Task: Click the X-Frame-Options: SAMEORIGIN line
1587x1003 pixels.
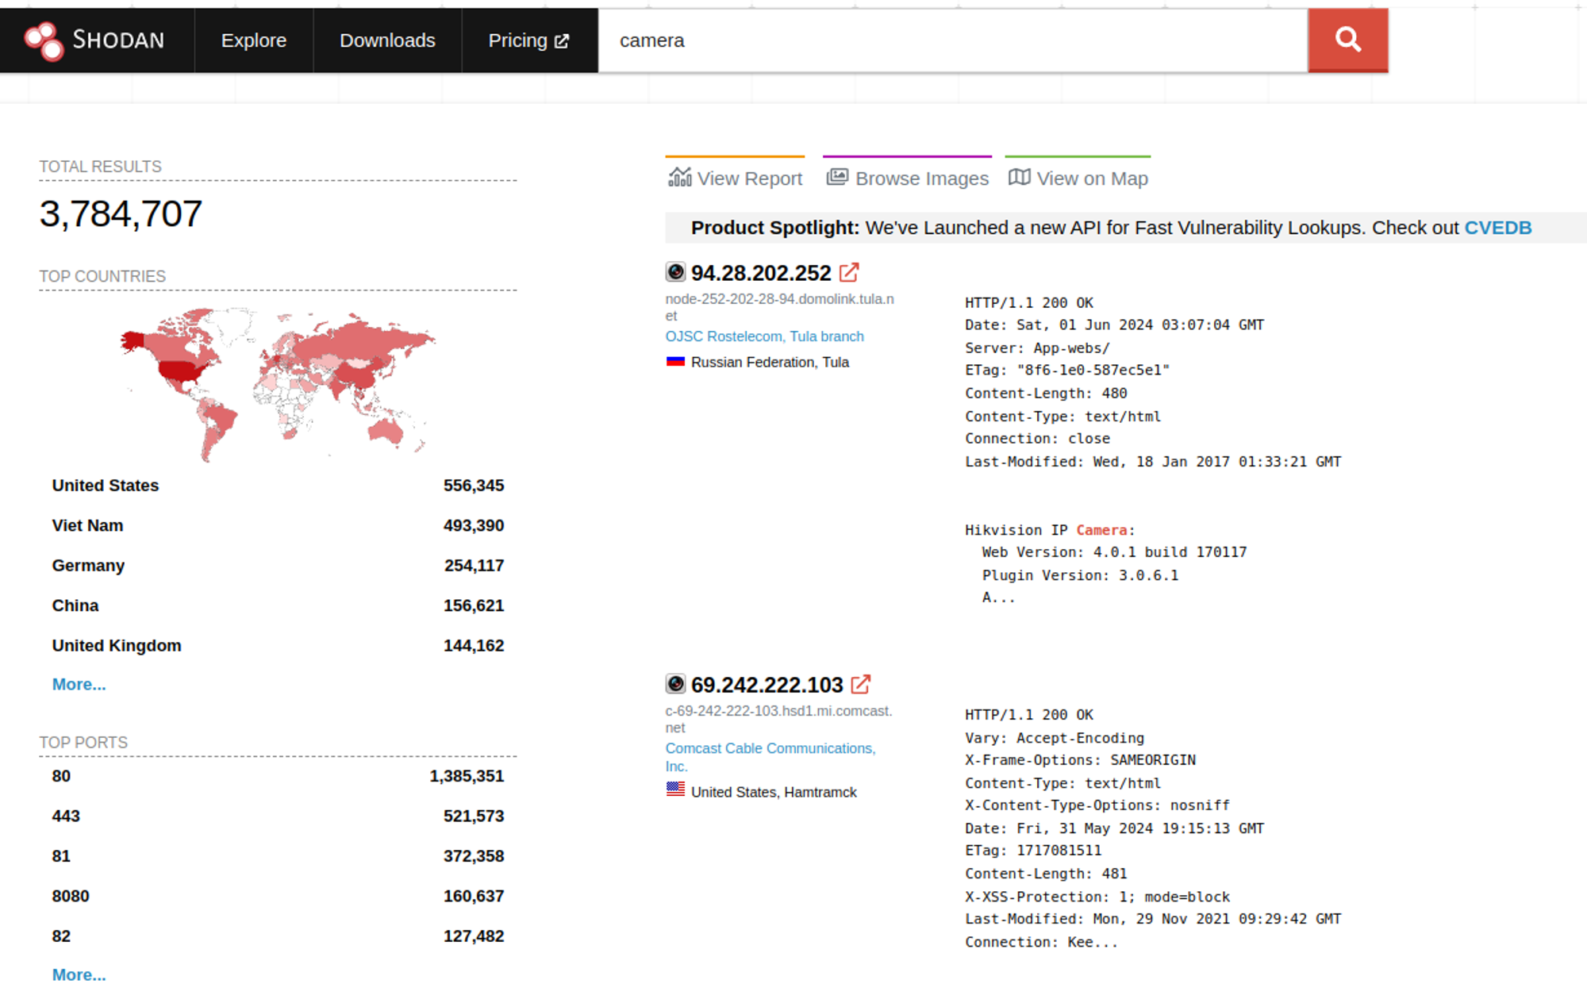Action: pos(1080,760)
